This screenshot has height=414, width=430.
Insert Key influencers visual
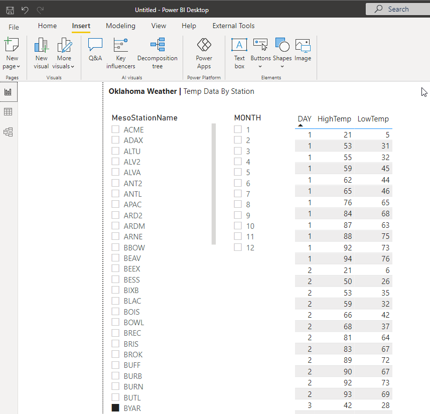[x=120, y=54]
